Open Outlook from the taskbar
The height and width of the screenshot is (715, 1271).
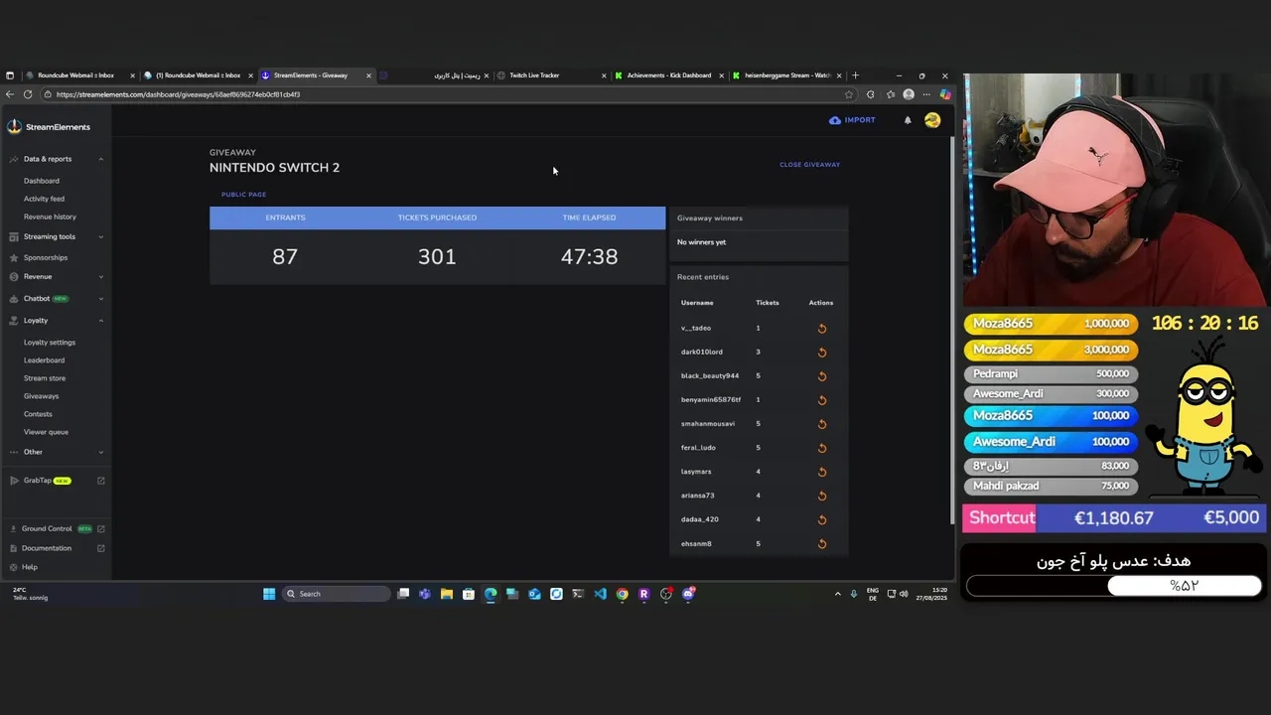534,594
